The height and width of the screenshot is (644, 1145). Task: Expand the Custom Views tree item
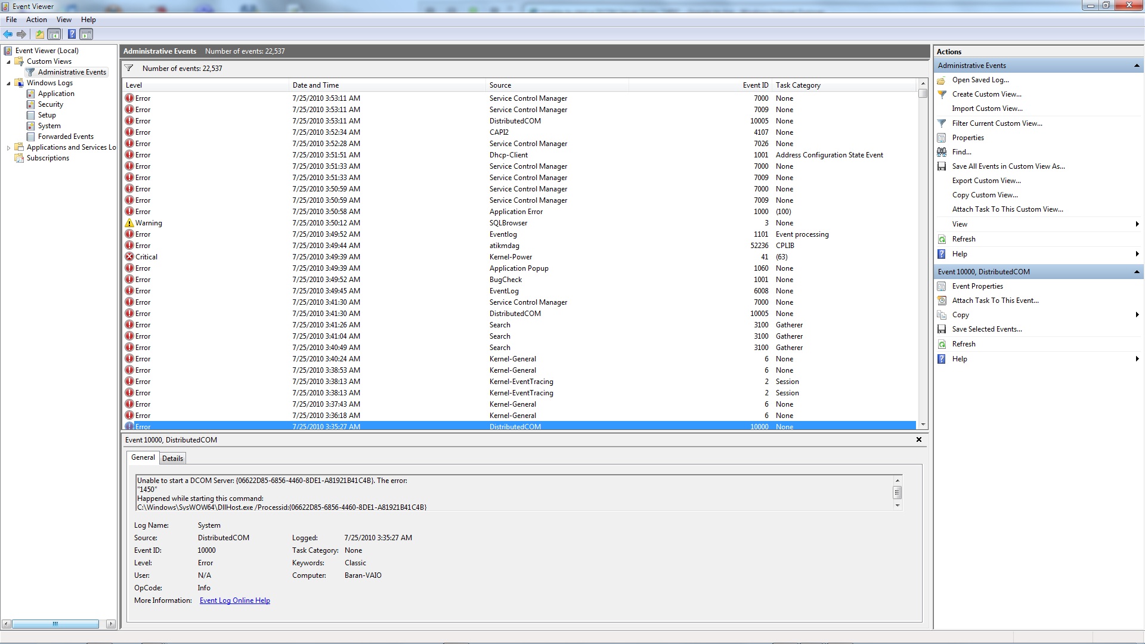point(8,61)
